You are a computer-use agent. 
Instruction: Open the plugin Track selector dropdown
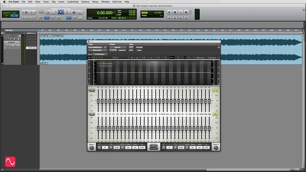pos(96,47)
